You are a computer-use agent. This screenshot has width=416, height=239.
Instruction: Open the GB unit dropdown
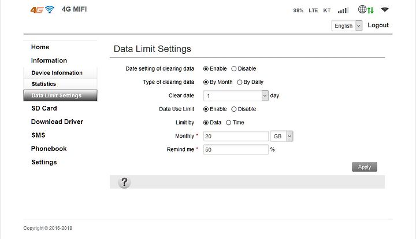tap(282, 136)
